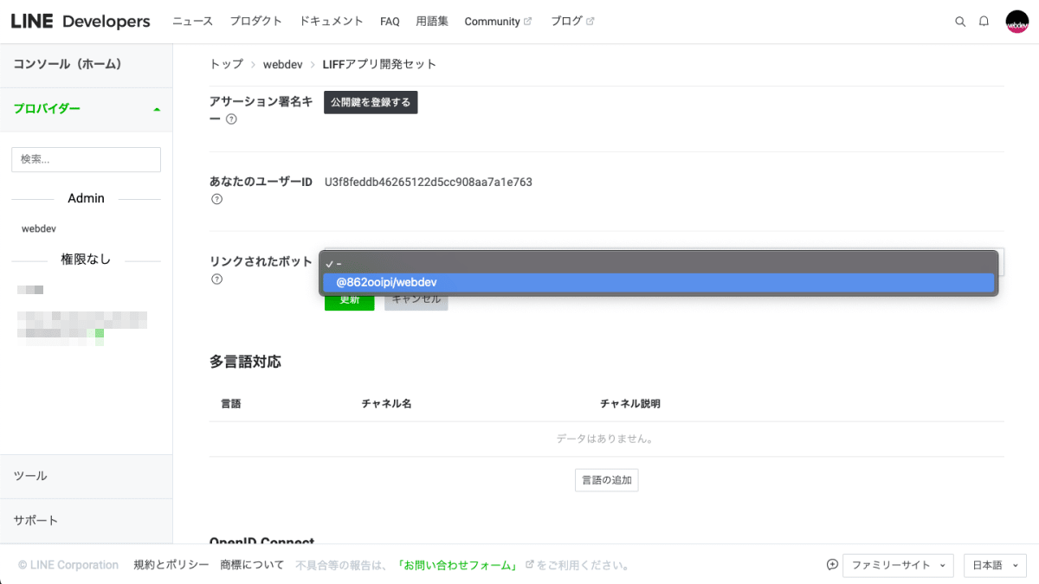This screenshot has width=1039, height=584.
Task: Open 規約とポリシー footer link
Action: (171, 565)
